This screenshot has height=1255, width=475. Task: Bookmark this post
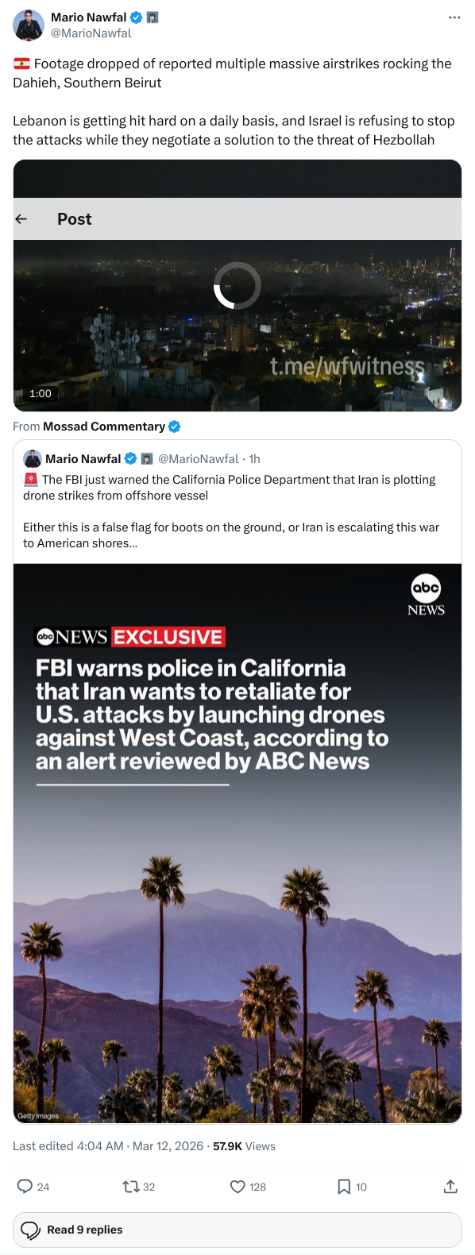pos(344,1186)
